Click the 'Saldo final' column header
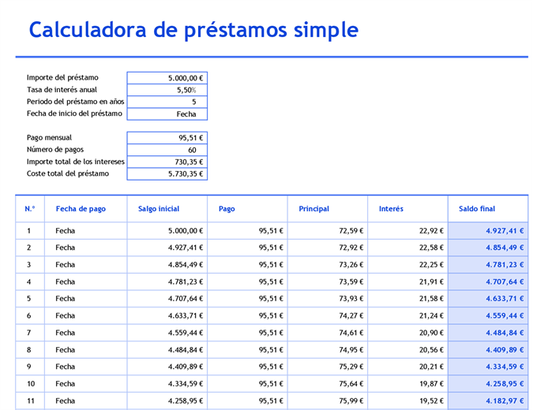Image resolution: width=533 pixels, height=410 pixels. point(488,209)
